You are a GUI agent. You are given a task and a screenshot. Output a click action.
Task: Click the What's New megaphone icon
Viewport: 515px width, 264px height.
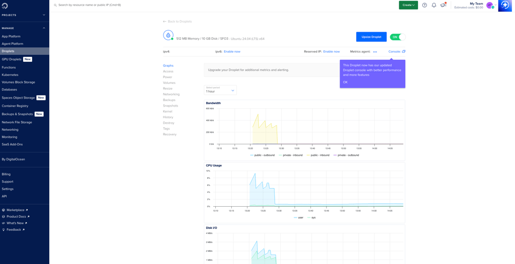(4, 223)
